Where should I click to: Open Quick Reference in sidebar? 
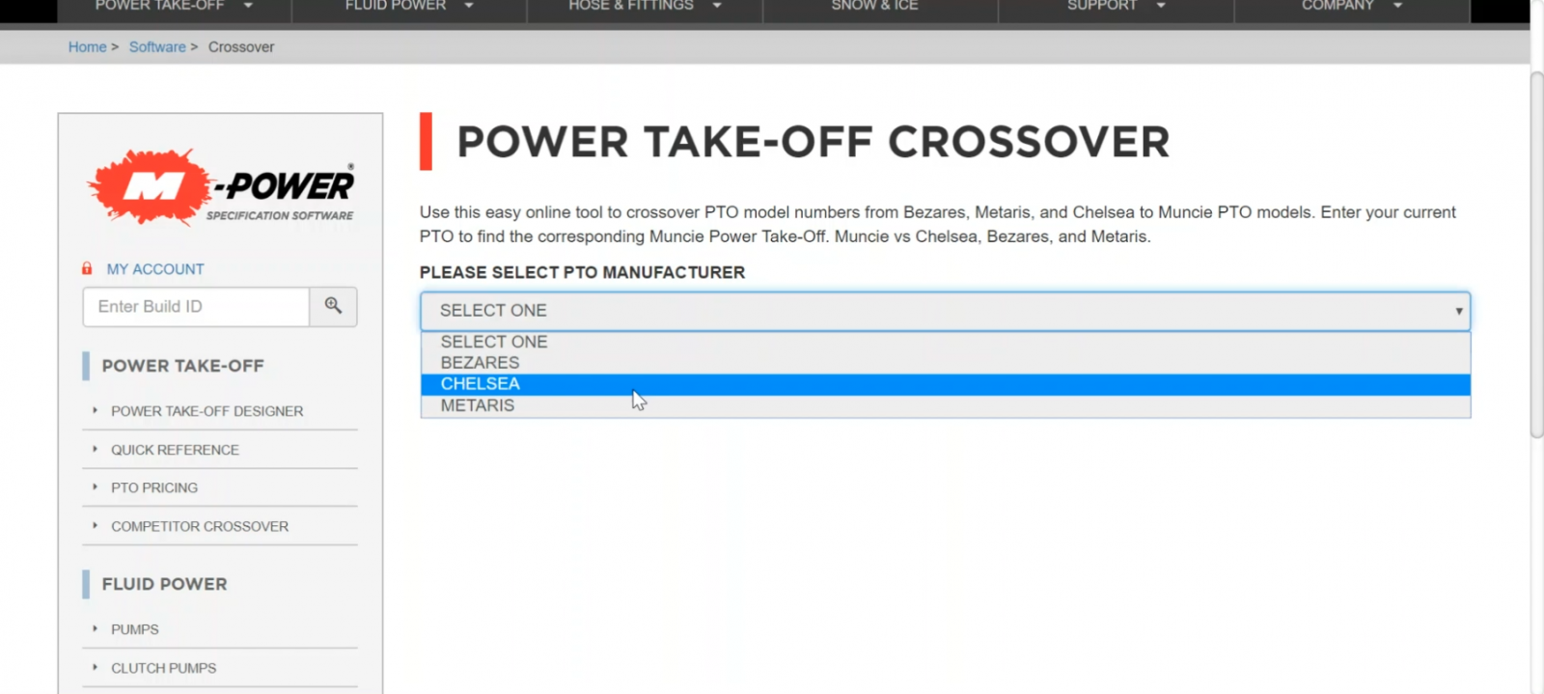click(175, 450)
